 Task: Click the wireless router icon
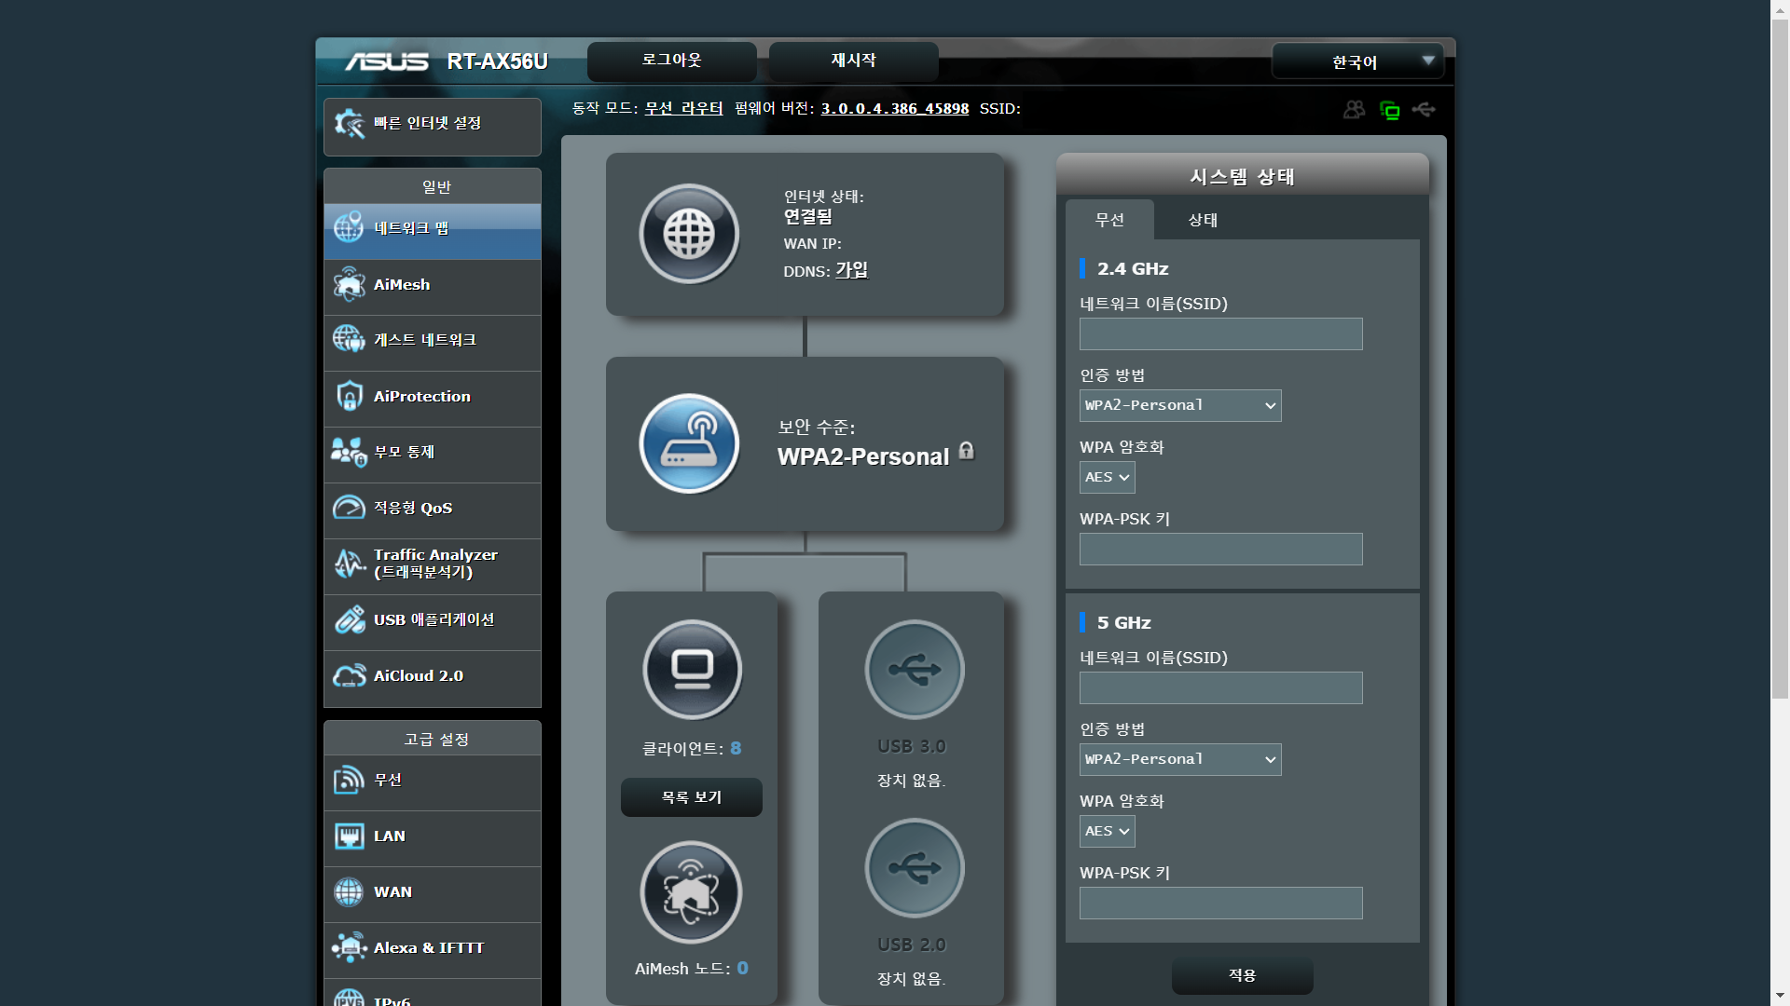point(689,443)
